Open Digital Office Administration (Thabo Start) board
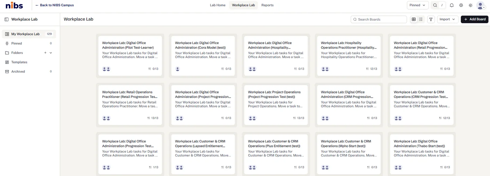490x176 pixels. click(x=422, y=154)
